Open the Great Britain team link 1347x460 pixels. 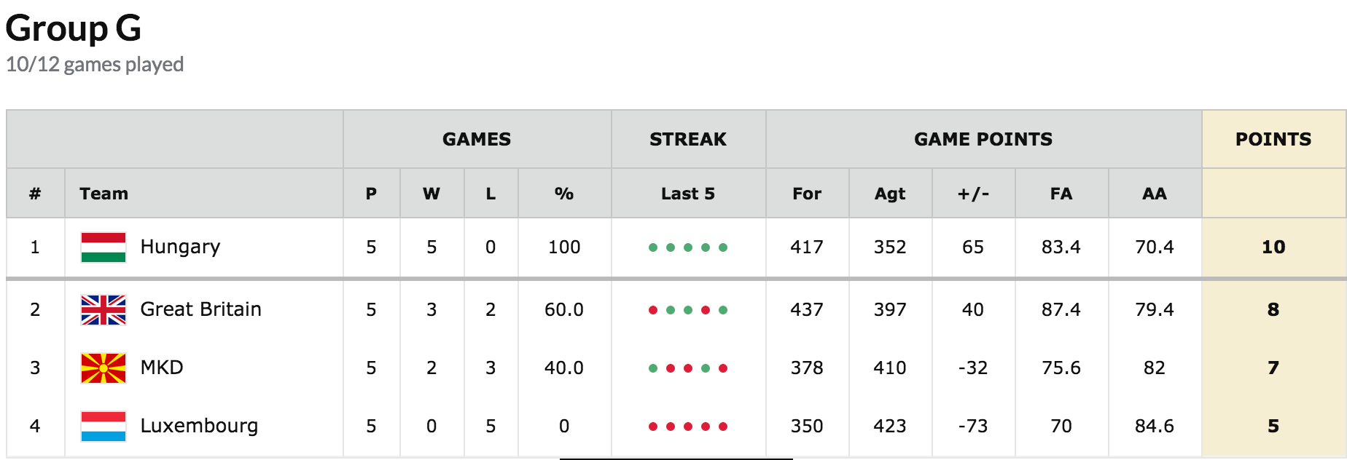(200, 310)
